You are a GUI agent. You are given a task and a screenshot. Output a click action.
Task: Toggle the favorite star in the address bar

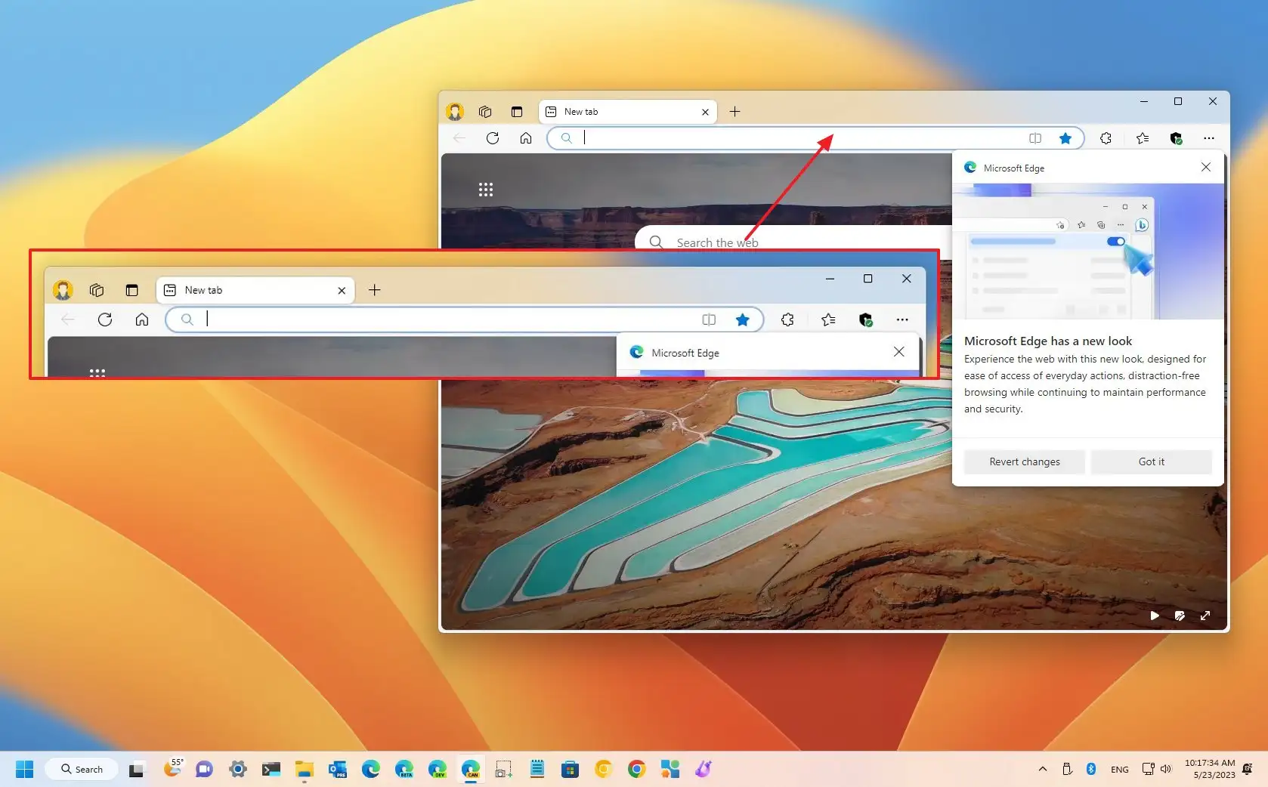(743, 319)
